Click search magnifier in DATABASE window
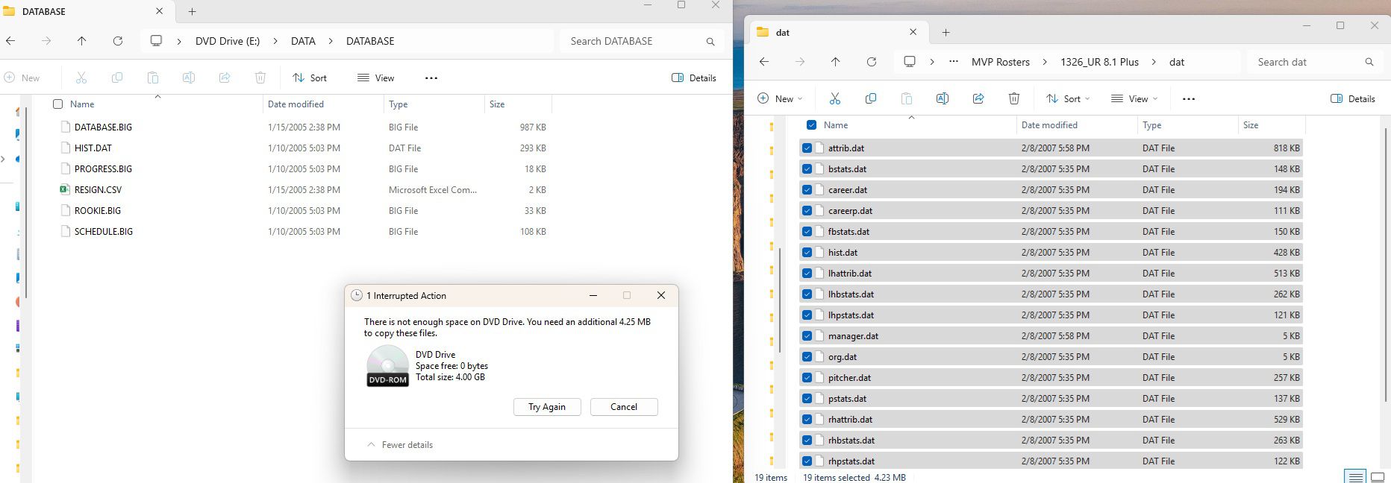1391x483 pixels. 710,42
